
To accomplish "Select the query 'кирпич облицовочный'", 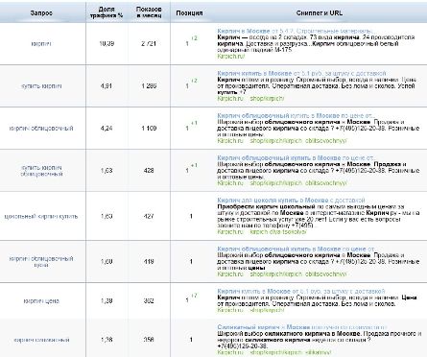I will point(41,129).
